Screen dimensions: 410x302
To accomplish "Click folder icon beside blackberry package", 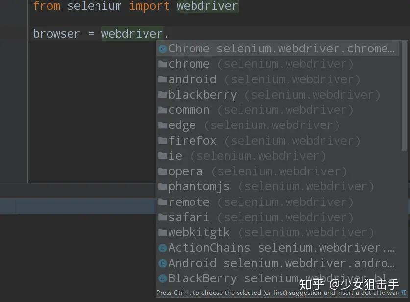I will tap(163, 95).
